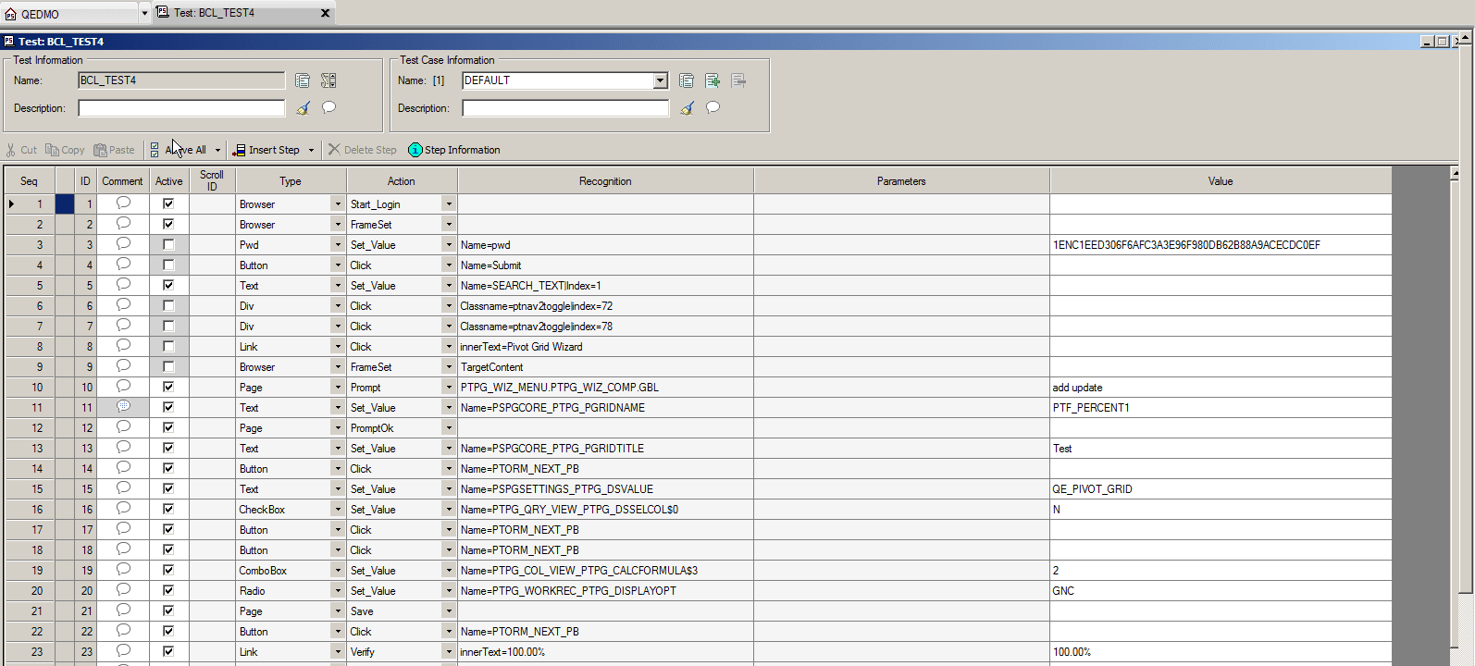
Task: Click the delete test case icon
Action: coord(738,80)
